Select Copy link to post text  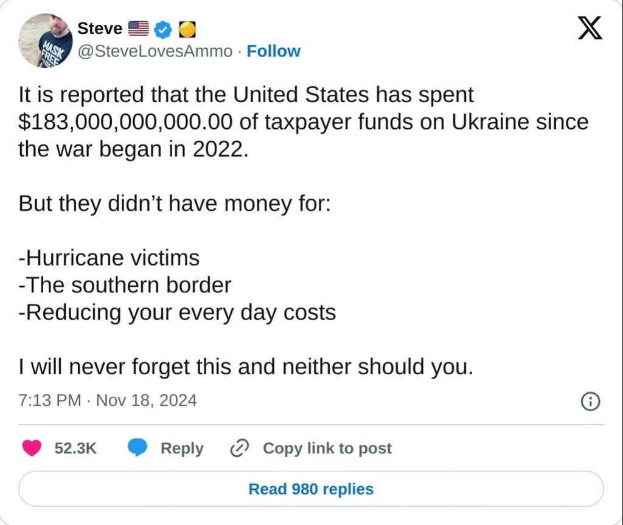tap(327, 448)
